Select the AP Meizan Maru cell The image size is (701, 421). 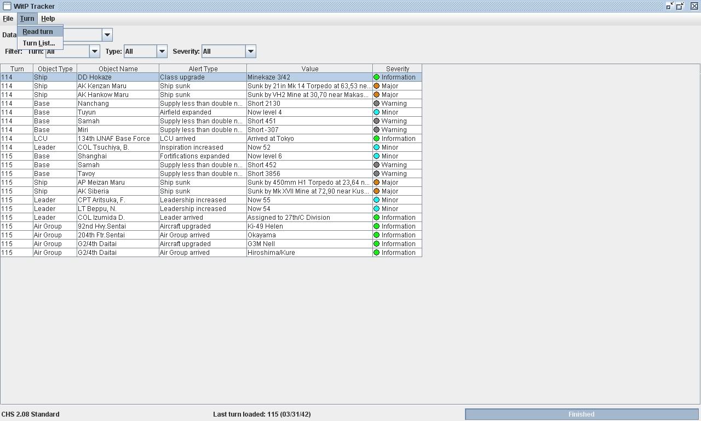click(118, 183)
